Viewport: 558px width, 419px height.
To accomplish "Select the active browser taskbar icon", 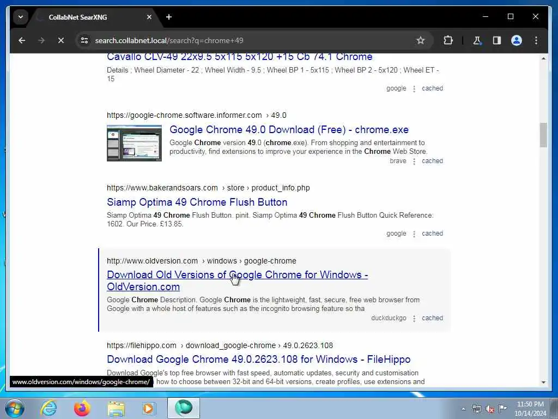I will click(184, 408).
